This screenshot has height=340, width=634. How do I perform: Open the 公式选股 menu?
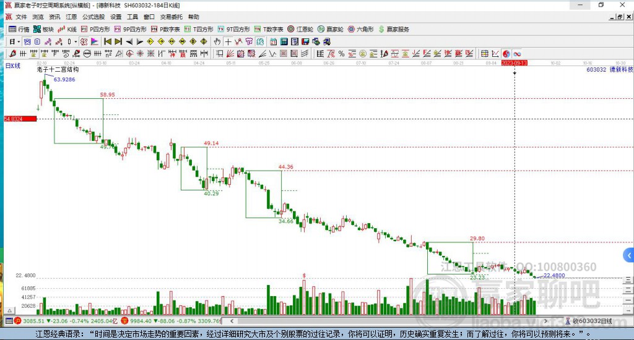pos(93,17)
